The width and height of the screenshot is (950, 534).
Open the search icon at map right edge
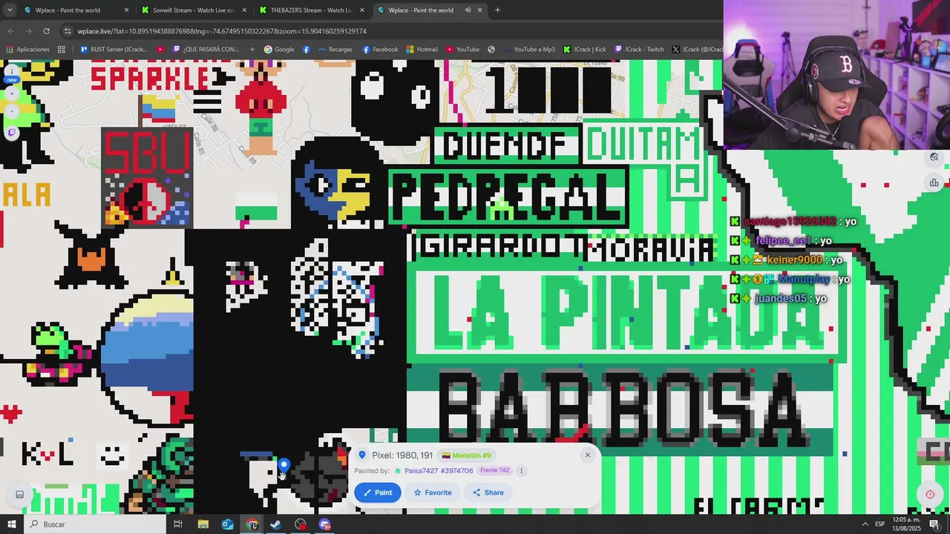click(x=934, y=157)
